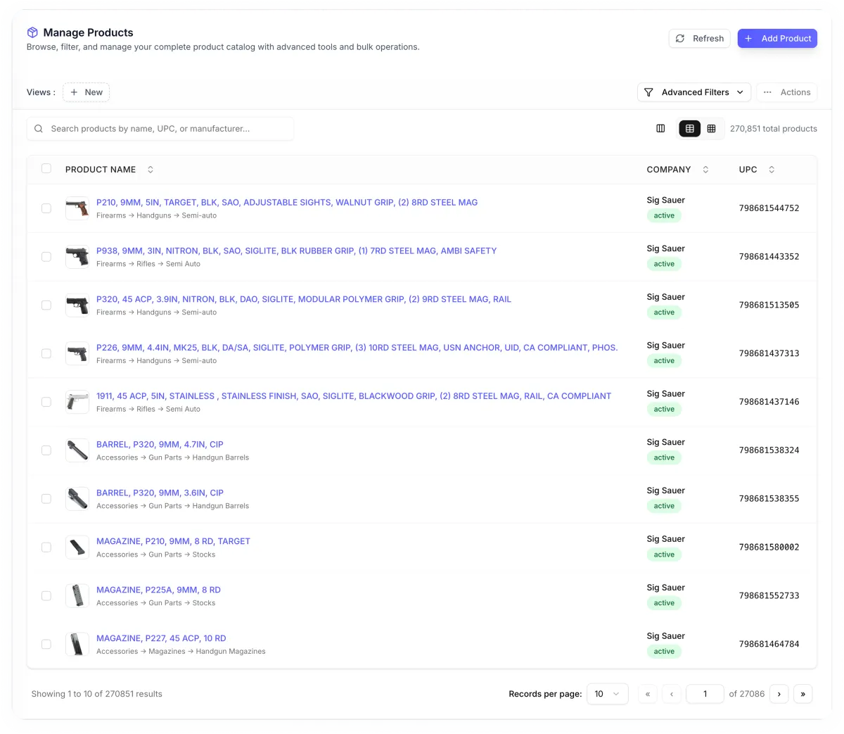Screen dimensions: 844x734
Task: Jump to last page arrow
Action: pos(803,694)
